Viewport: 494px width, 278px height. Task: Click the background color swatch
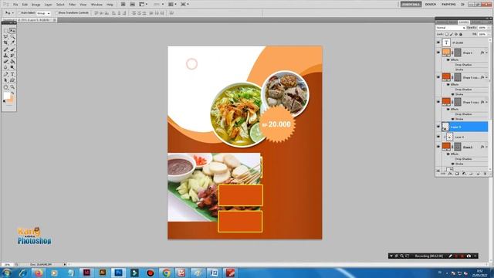coord(11,101)
